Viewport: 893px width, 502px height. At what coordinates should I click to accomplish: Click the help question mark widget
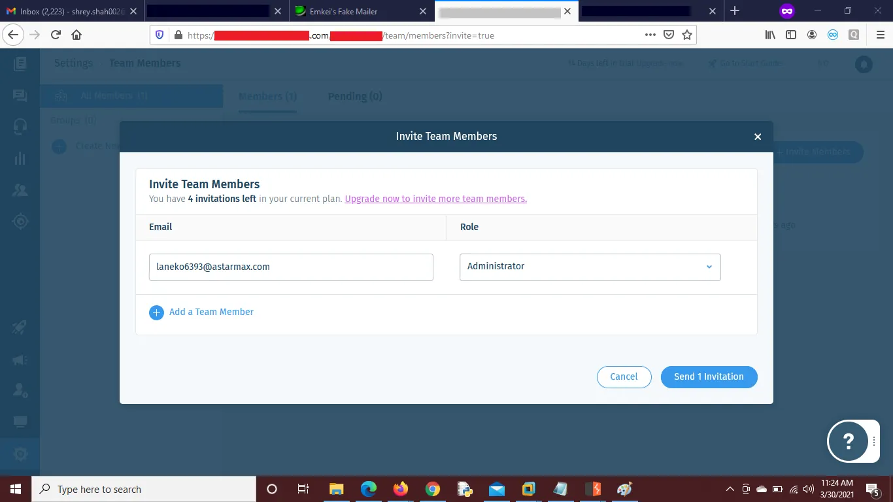[849, 442]
